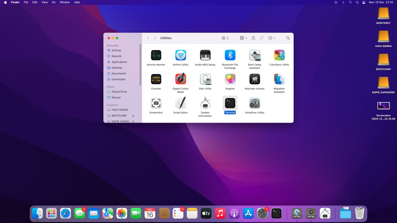Open System Preferences from the Dock
This screenshot has height=223, width=397.
pos(262,213)
